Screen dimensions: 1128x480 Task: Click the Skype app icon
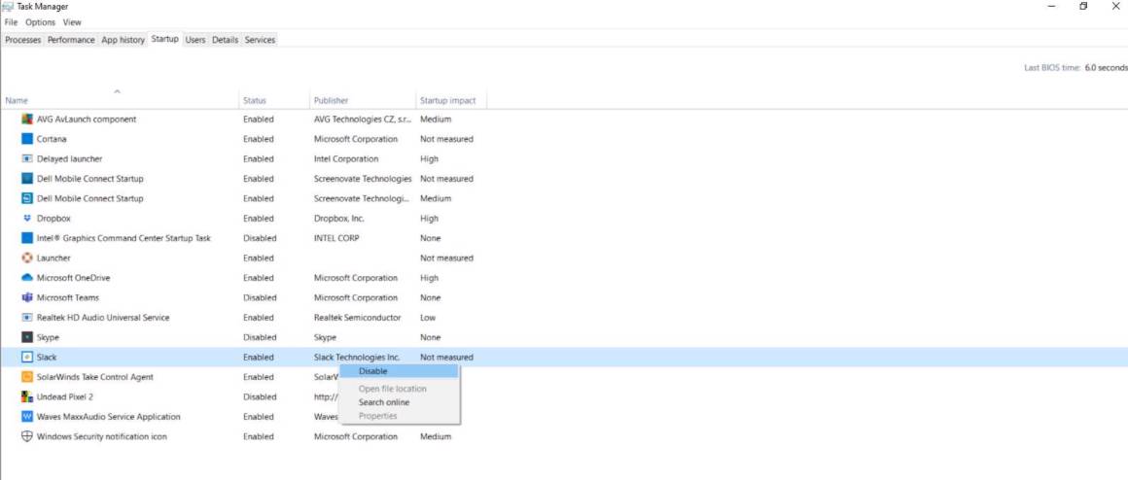27,337
